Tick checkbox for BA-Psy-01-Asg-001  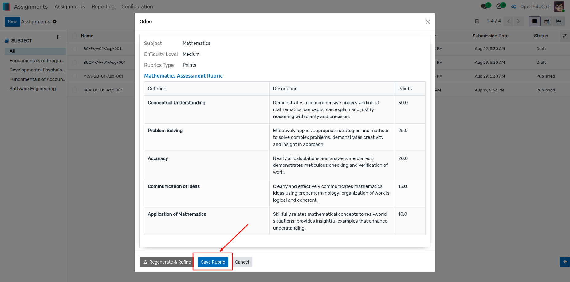[74, 49]
